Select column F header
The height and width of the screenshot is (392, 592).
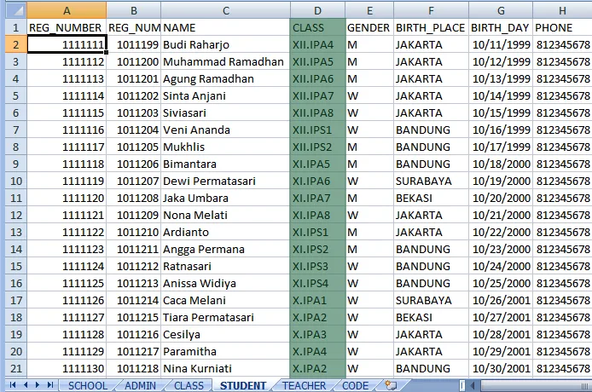pos(431,10)
